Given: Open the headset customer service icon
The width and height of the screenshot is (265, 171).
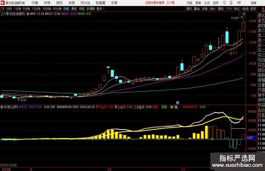Looking at the screenshot, I should pos(224,3).
